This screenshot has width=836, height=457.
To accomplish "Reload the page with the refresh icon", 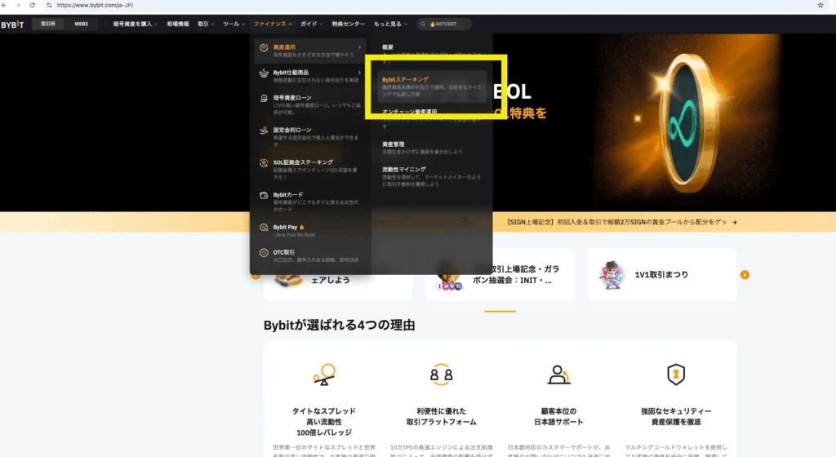I will (32, 5).
